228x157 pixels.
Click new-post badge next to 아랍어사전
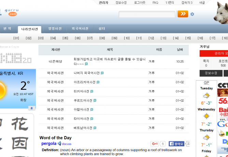[92, 110]
